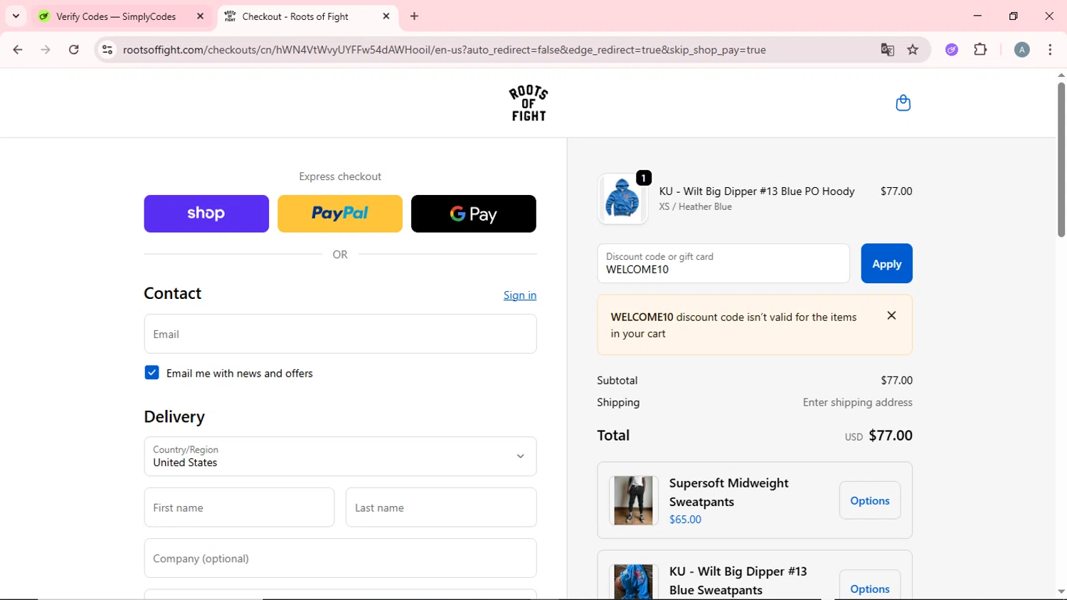
Task: Open the translate page icon
Action: coord(887,50)
